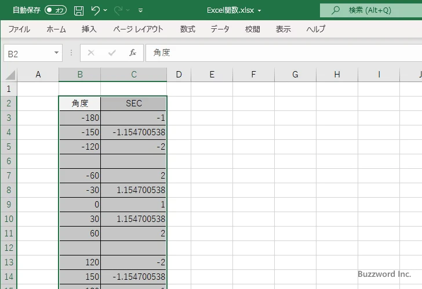
Task: Select column D header
Action: tap(179, 75)
